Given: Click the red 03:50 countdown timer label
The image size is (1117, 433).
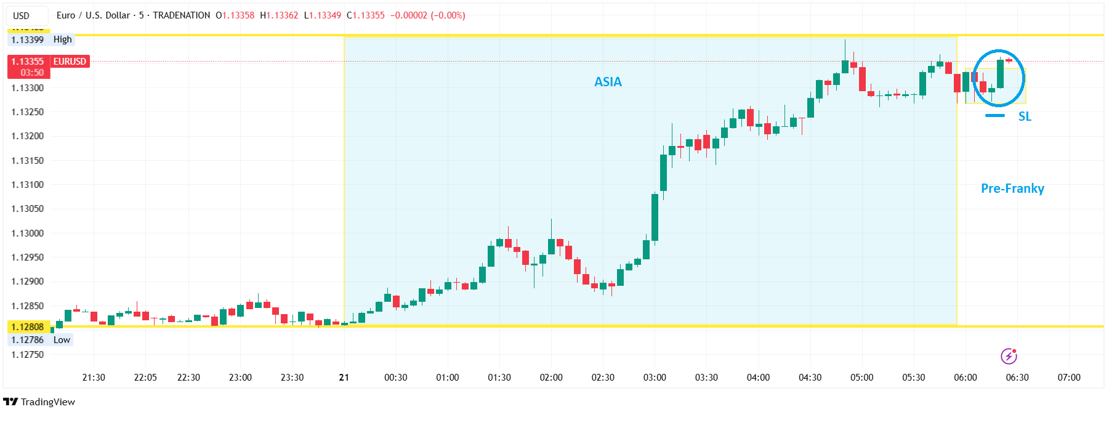Looking at the screenshot, I should click(32, 73).
